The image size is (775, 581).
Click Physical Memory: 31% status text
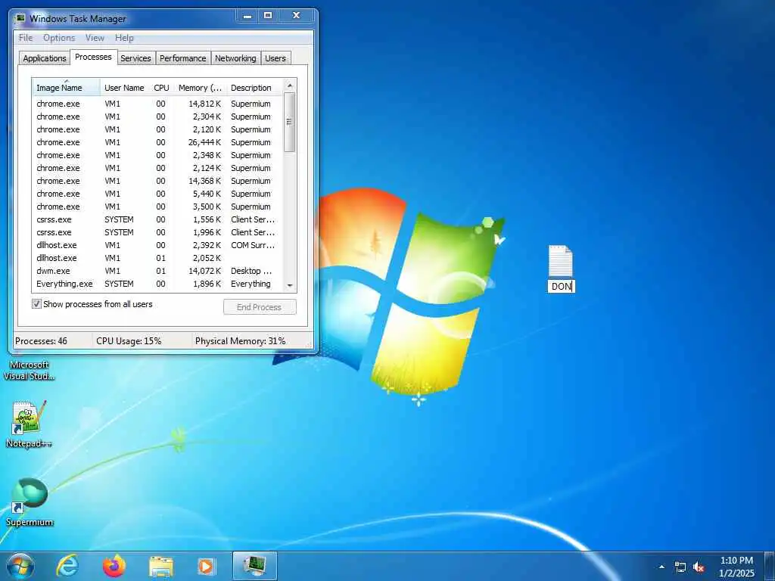240,341
